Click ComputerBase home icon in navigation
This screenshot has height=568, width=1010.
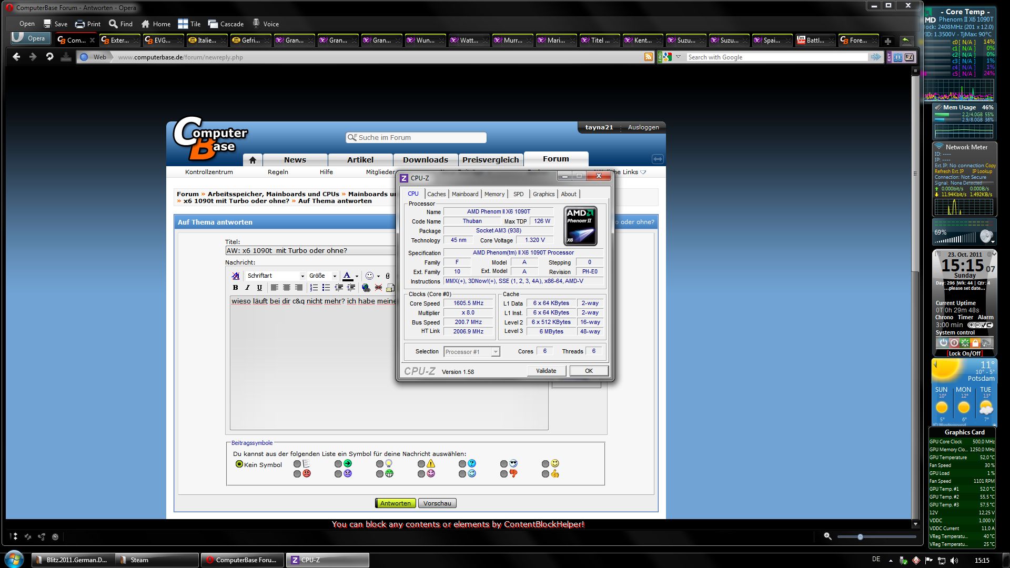(252, 160)
